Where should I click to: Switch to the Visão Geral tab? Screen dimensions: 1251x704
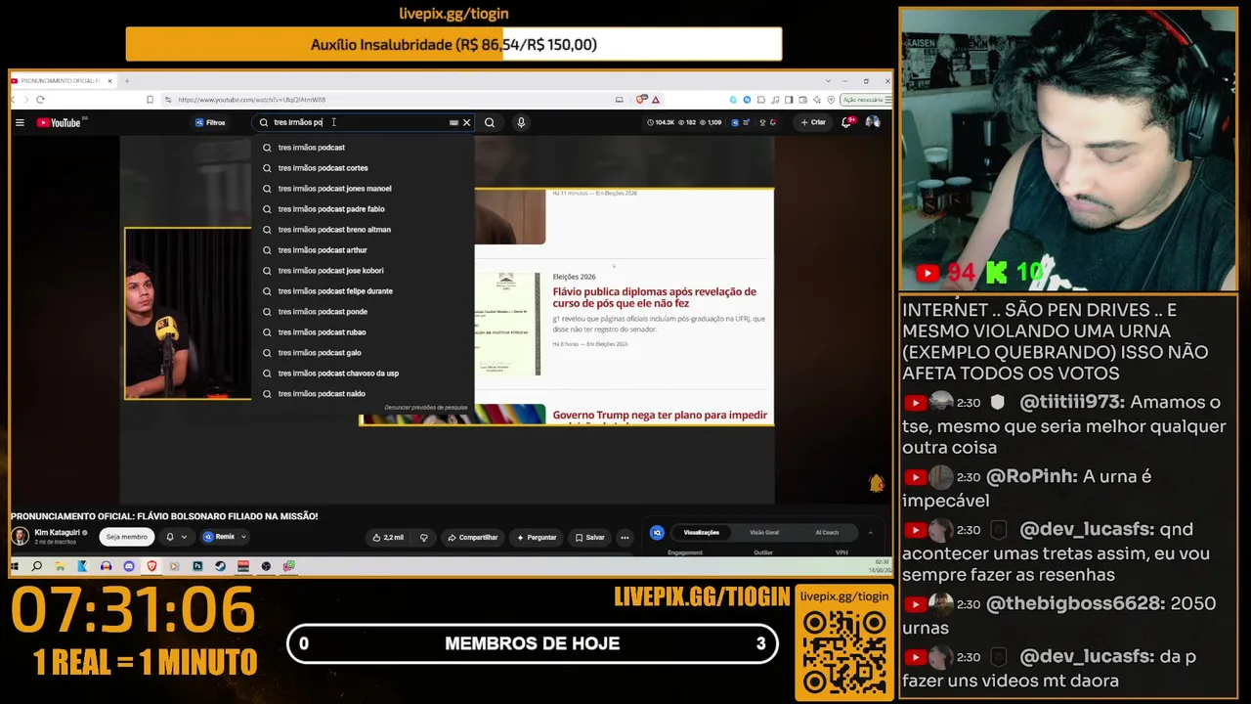point(764,533)
